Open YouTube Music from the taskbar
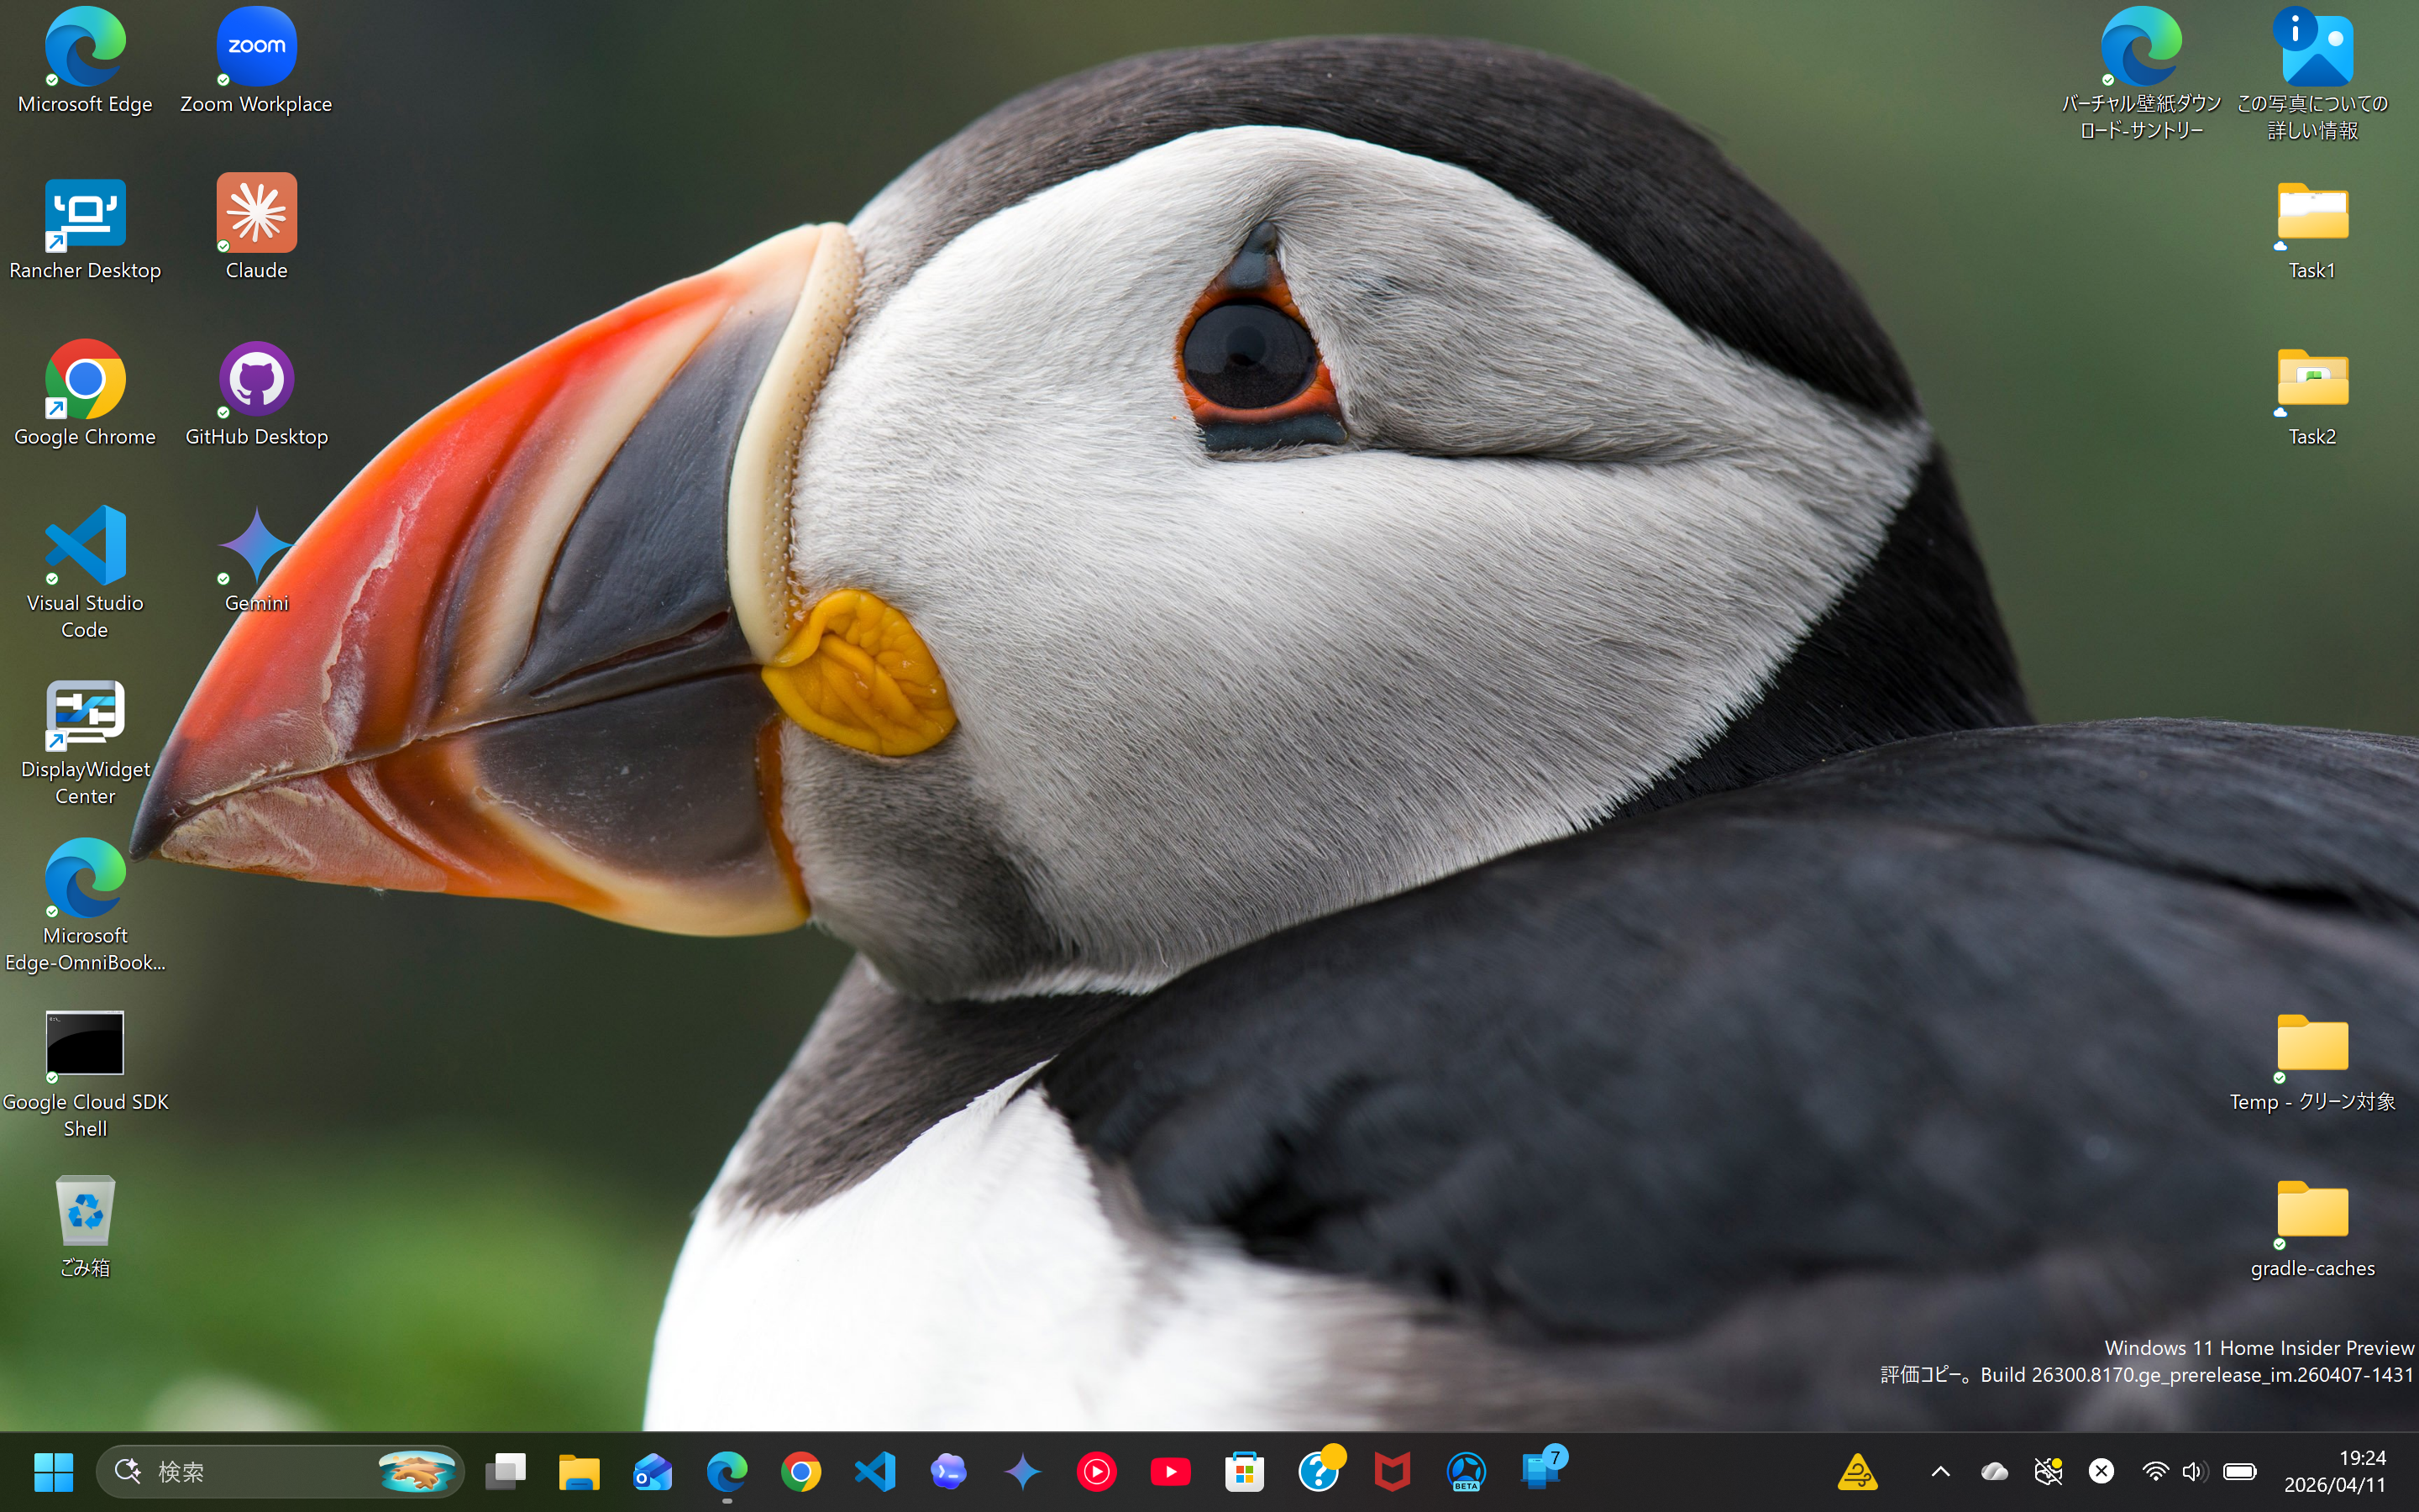This screenshot has width=2419, height=1512. 1097,1471
